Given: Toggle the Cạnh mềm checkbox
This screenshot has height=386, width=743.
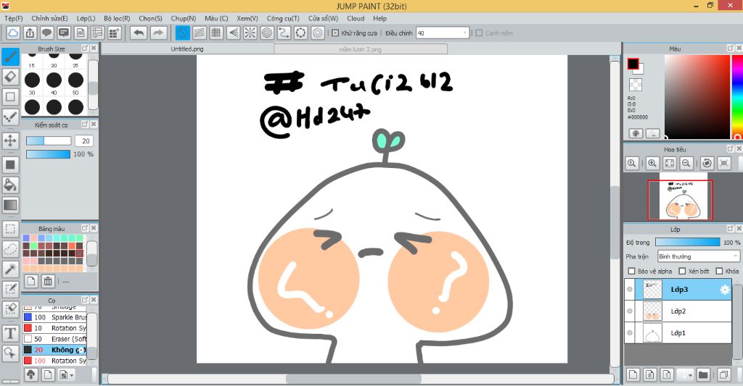Looking at the screenshot, I should [x=479, y=33].
